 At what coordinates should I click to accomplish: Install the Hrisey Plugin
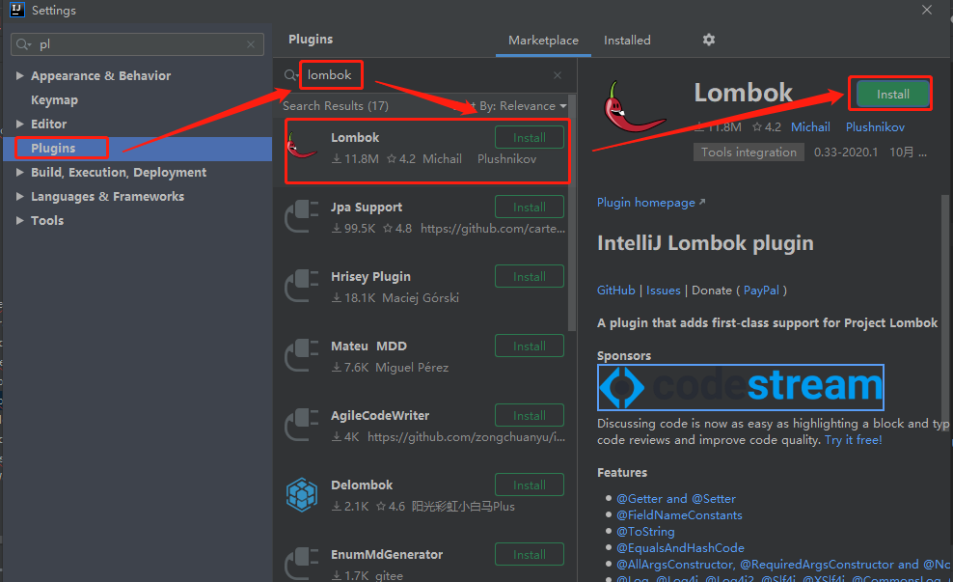click(530, 277)
